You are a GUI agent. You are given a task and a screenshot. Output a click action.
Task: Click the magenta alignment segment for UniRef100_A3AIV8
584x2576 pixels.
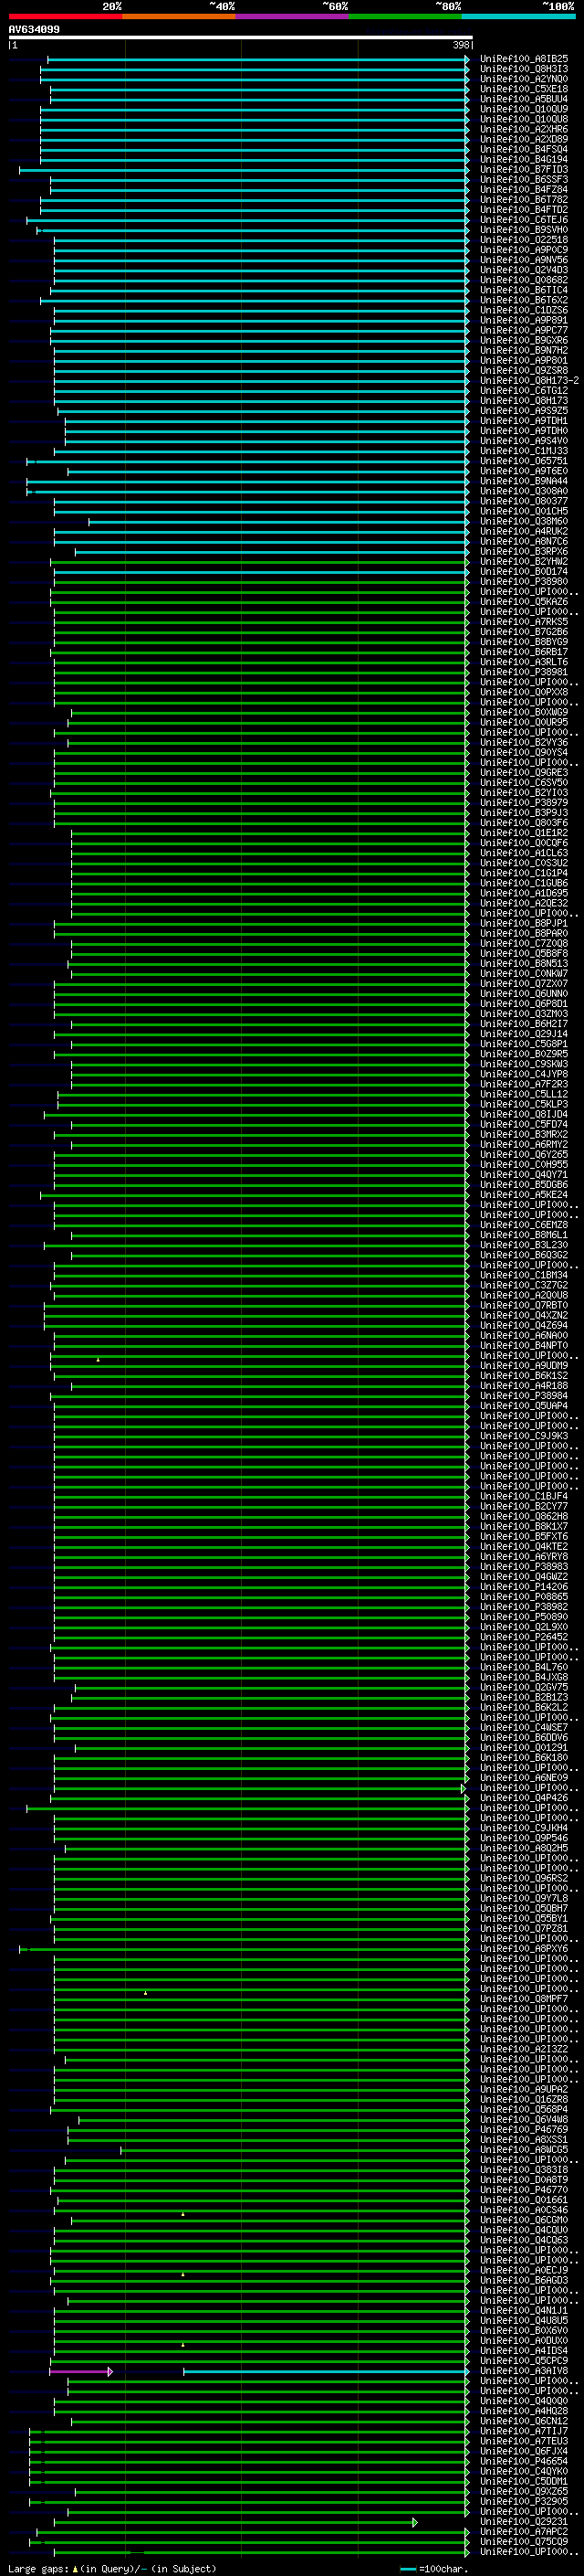point(80,2371)
